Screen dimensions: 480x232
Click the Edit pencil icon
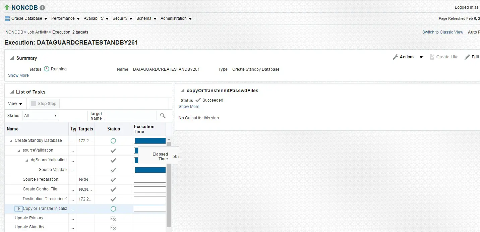(x=467, y=57)
